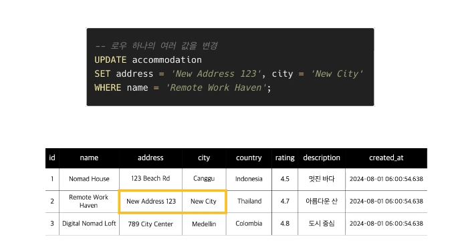This screenshot has width=458, height=245.
Task: Select the 'Medellin' city cell
Action: click(x=204, y=224)
